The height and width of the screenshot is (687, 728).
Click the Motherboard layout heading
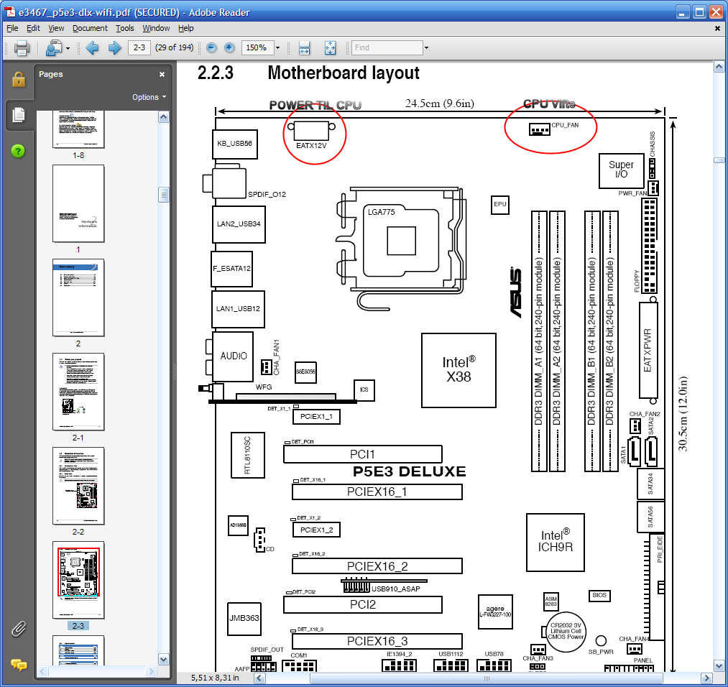tap(344, 73)
